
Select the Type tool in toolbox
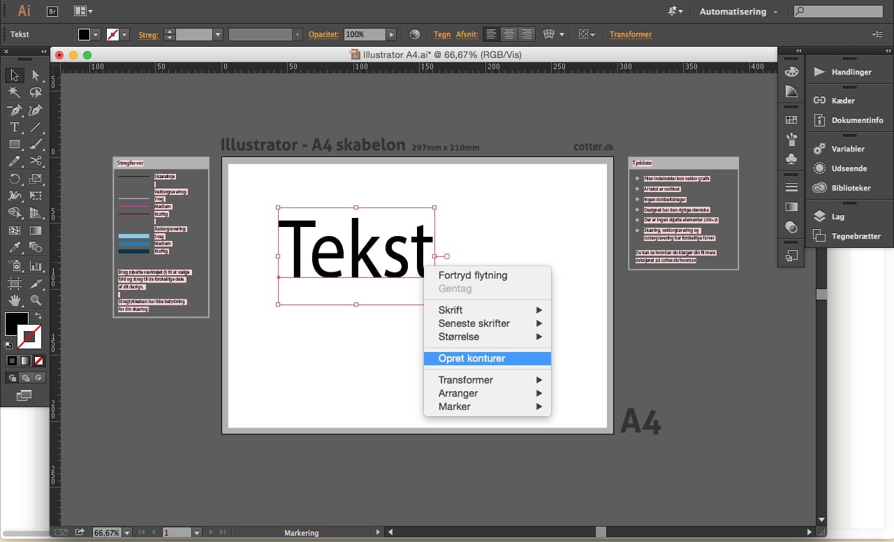[15, 127]
